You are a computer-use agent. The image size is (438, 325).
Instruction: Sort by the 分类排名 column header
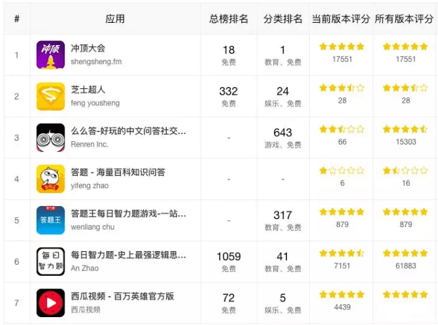(x=282, y=19)
